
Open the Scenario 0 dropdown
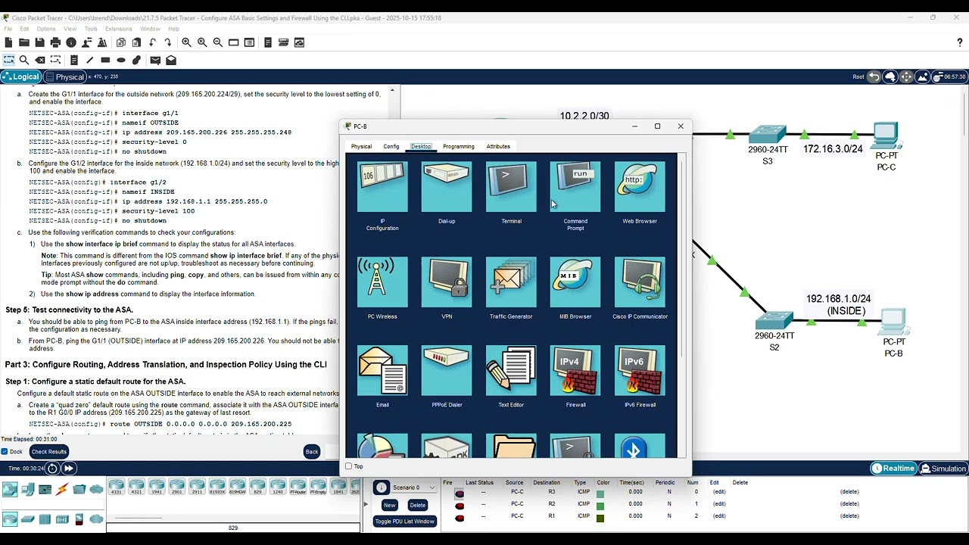pos(413,487)
